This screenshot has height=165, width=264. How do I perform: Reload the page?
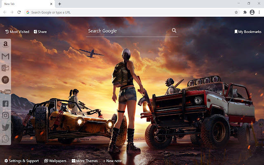(19, 12)
